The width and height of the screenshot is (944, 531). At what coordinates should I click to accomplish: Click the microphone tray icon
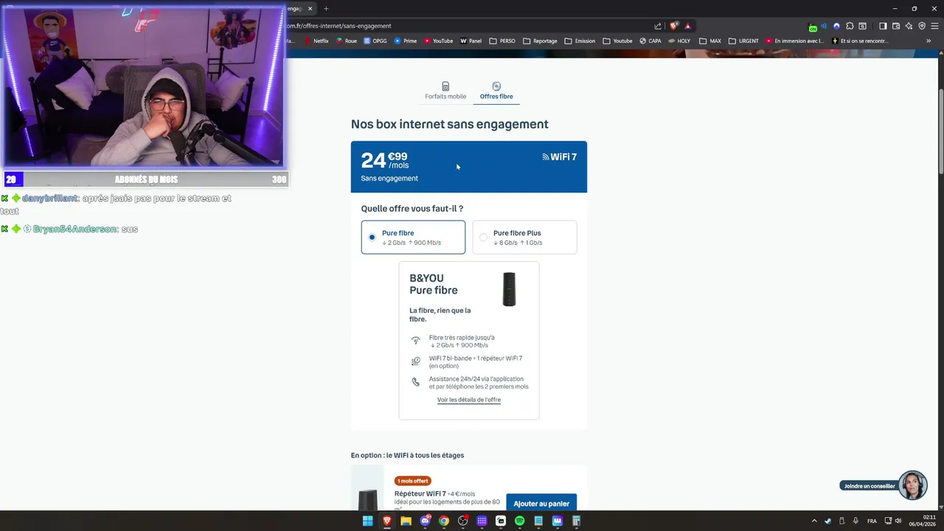click(x=855, y=521)
